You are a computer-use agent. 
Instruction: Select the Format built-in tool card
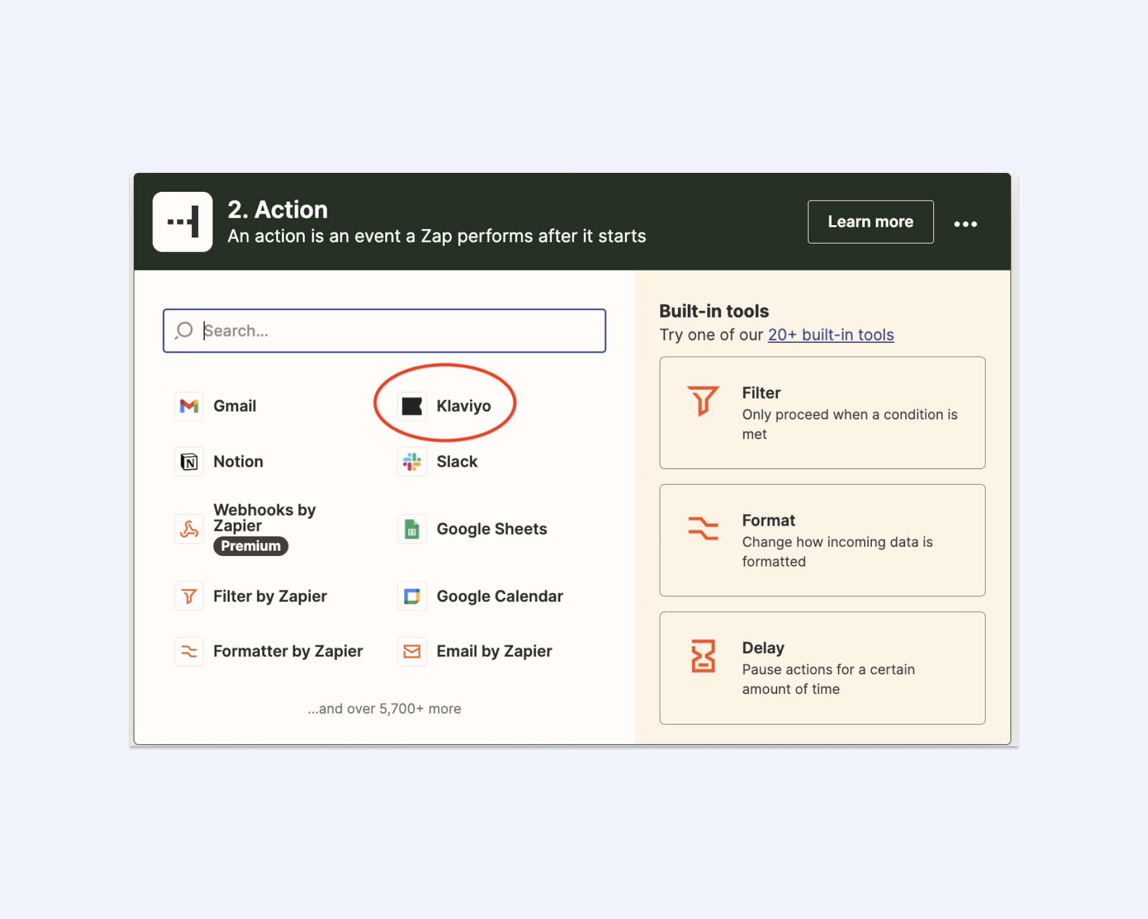[823, 540]
